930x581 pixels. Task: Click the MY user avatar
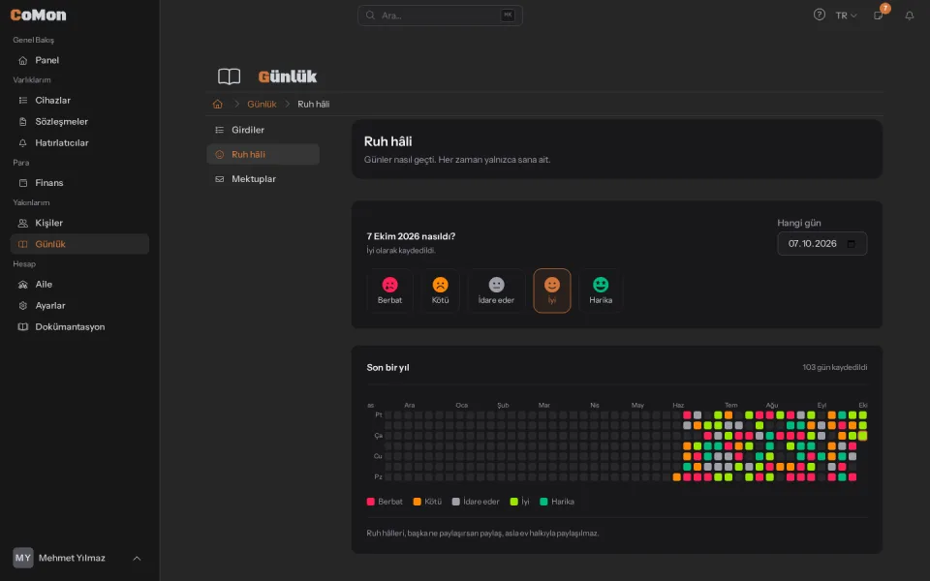click(23, 558)
